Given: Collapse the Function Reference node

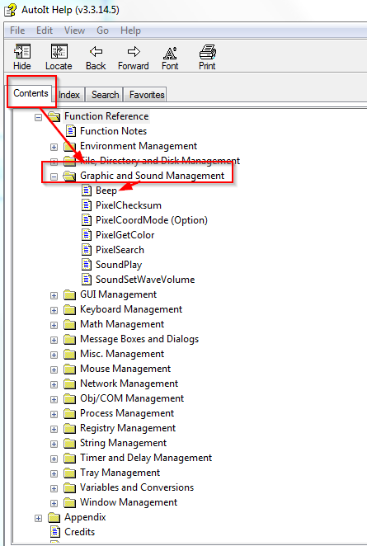Looking at the screenshot, I should 38,117.
